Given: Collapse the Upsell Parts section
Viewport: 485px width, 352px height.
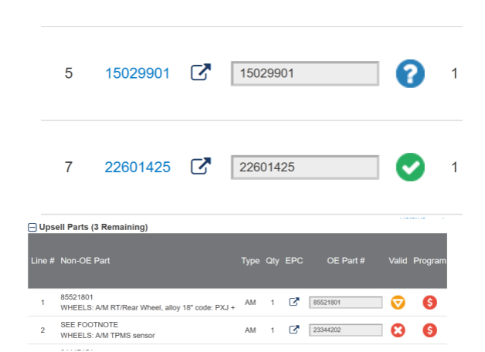Looking at the screenshot, I should click(32, 228).
